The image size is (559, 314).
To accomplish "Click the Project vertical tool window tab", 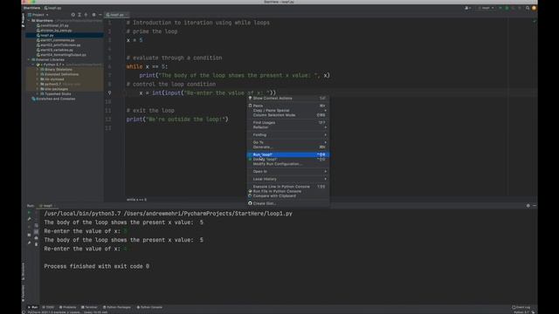I will point(24,20).
